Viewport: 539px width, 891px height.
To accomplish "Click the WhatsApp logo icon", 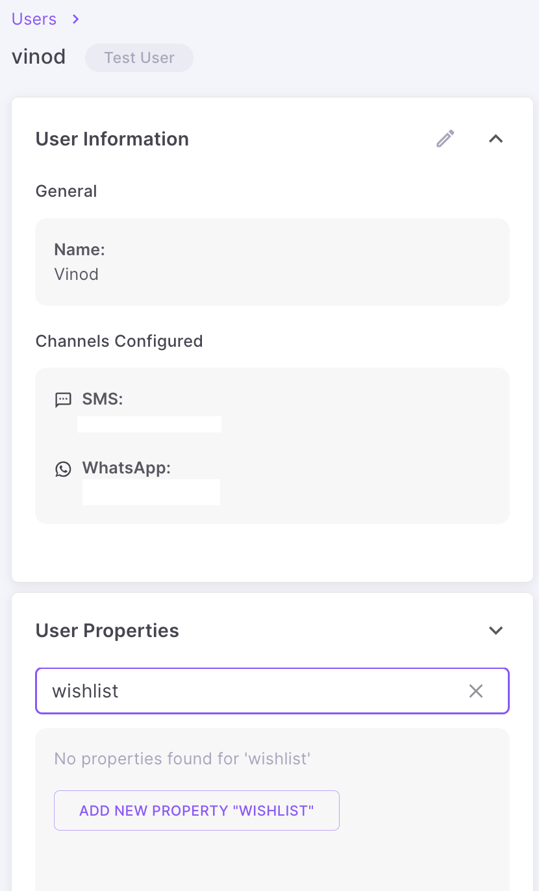I will click(x=63, y=469).
